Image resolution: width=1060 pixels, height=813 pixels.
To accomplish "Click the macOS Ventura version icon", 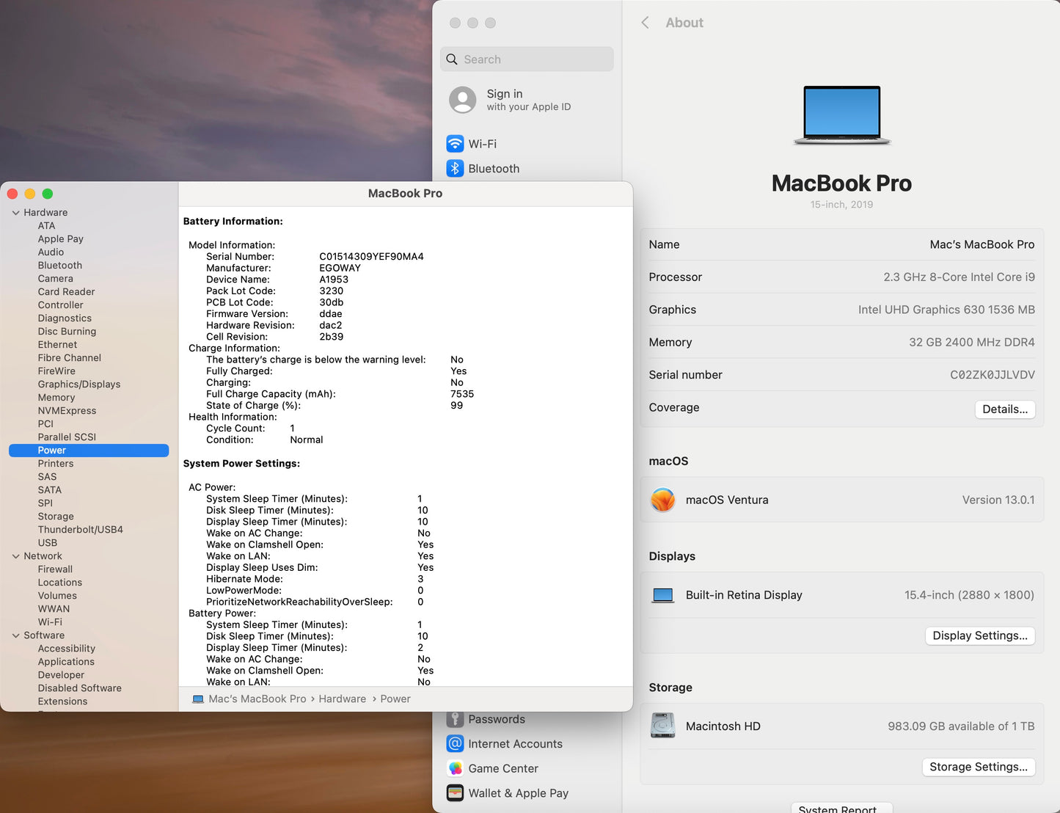I will [x=662, y=500].
